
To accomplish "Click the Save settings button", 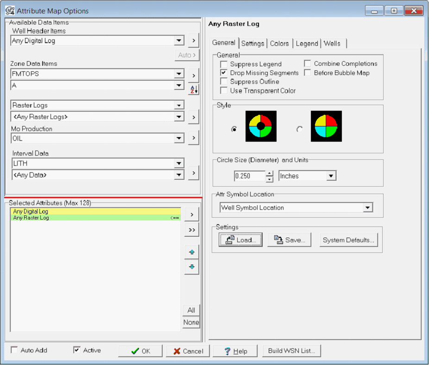I will 290,240.
